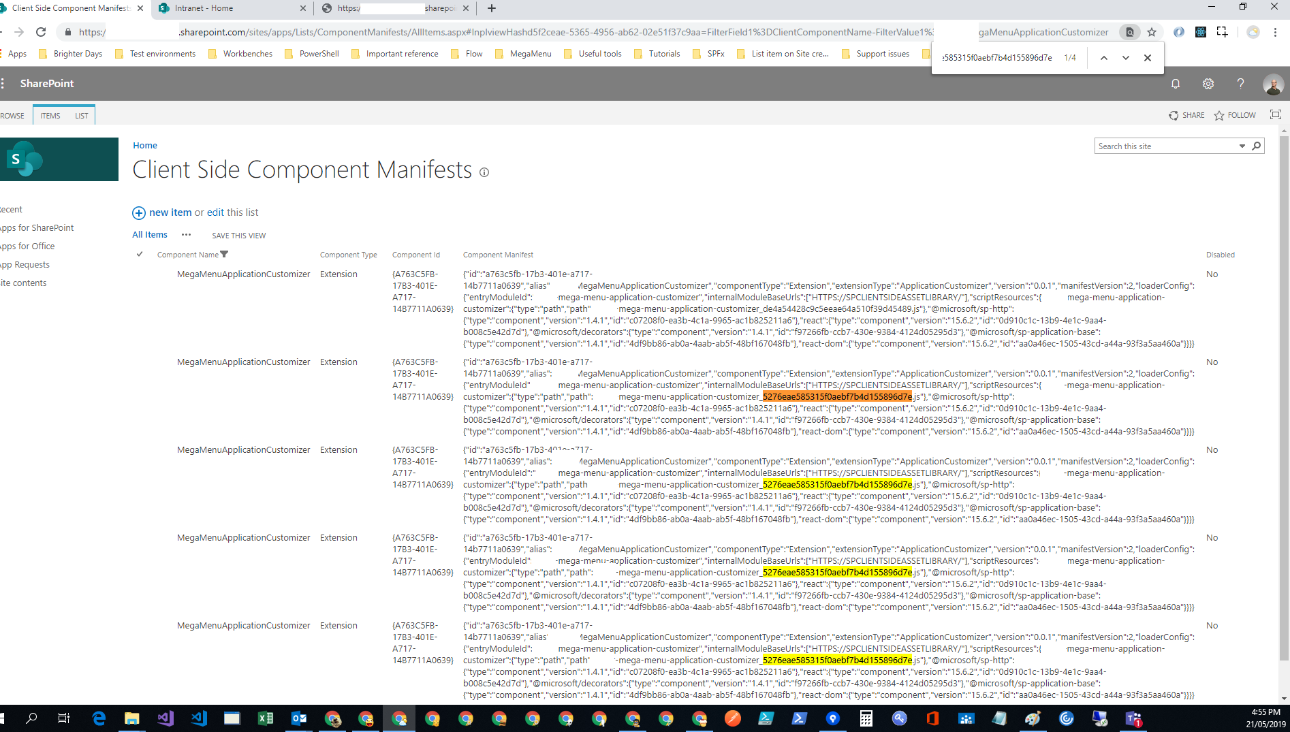Click the new item link
1290x732 pixels.
point(170,212)
